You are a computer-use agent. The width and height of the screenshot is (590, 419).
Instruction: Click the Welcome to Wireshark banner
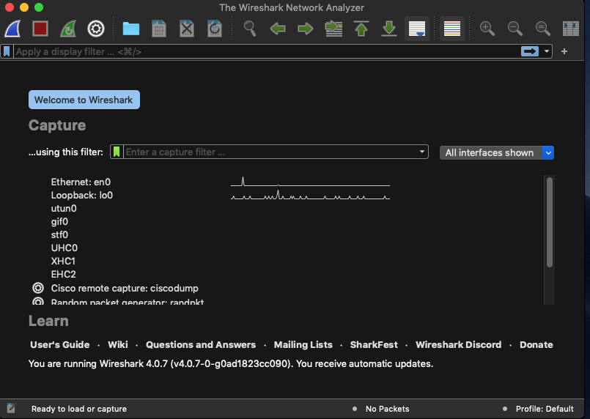click(x=84, y=100)
